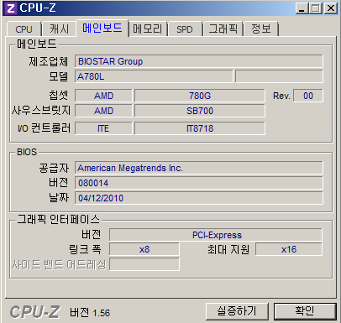The image size is (341, 323).
Task: Click the CPU-Z logo at bottom left
Action: [x=35, y=312]
